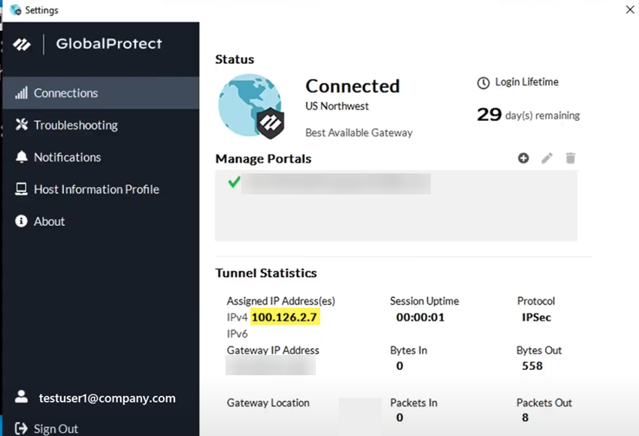This screenshot has width=639, height=436.
Task: Click the delete portal trash icon
Action: (x=571, y=158)
